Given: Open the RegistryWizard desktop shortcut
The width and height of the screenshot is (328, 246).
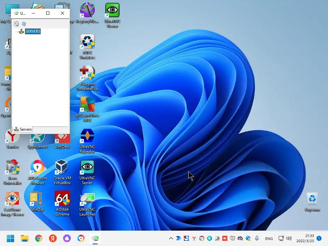Looking at the screenshot, I should (87, 13).
